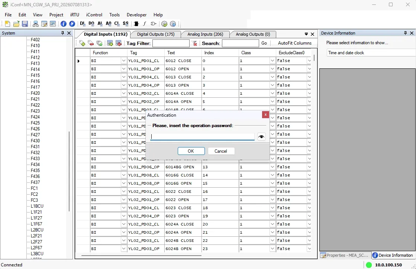Open the AI toolbar icon

pyautogui.click(x=100, y=24)
